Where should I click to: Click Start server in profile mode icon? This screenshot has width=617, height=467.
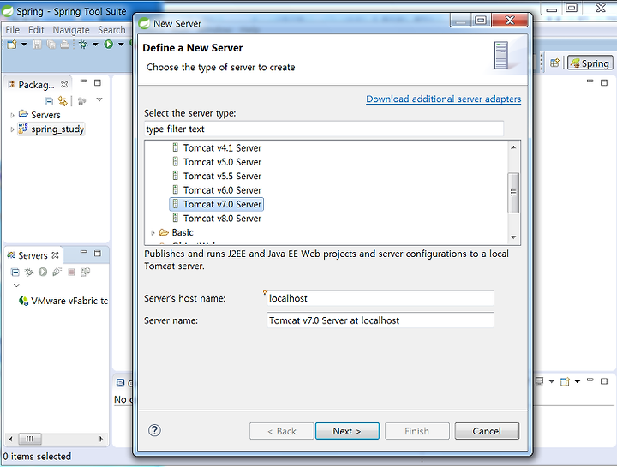[57, 272]
